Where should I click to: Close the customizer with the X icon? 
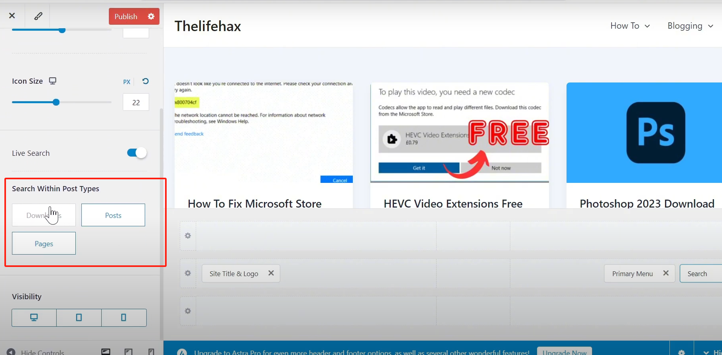(x=12, y=16)
